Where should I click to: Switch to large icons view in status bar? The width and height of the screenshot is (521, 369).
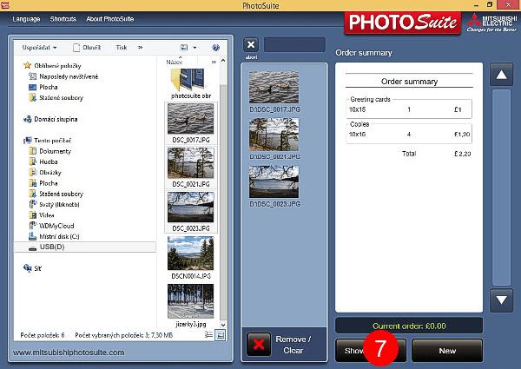coord(221,335)
